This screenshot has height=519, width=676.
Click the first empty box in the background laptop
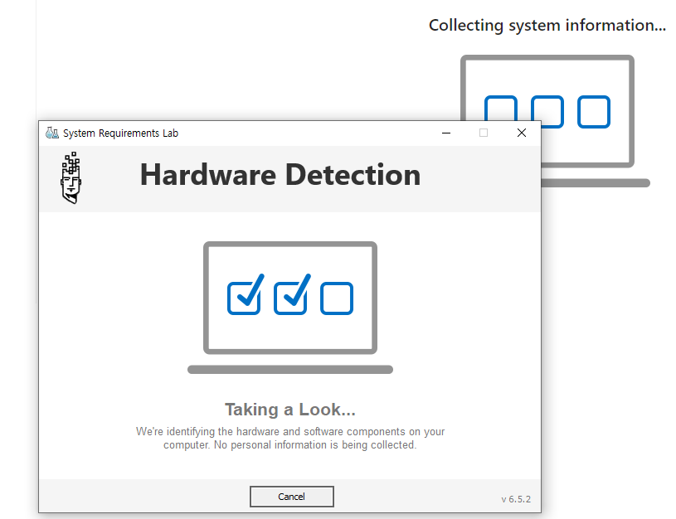(x=500, y=112)
